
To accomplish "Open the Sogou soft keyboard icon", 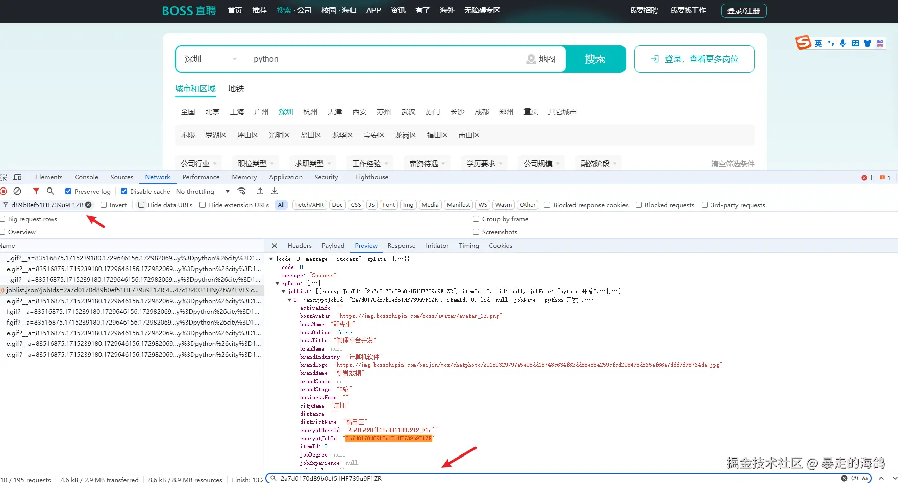I will pyautogui.click(x=855, y=43).
